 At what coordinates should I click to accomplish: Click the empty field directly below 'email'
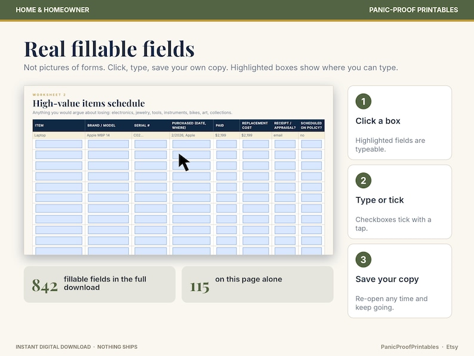[x=285, y=144]
